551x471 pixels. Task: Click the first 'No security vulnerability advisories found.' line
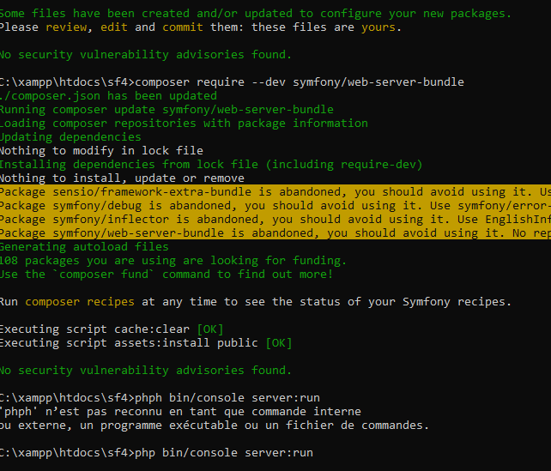(x=146, y=55)
